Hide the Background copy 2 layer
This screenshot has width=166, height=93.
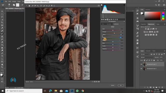(141, 69)
